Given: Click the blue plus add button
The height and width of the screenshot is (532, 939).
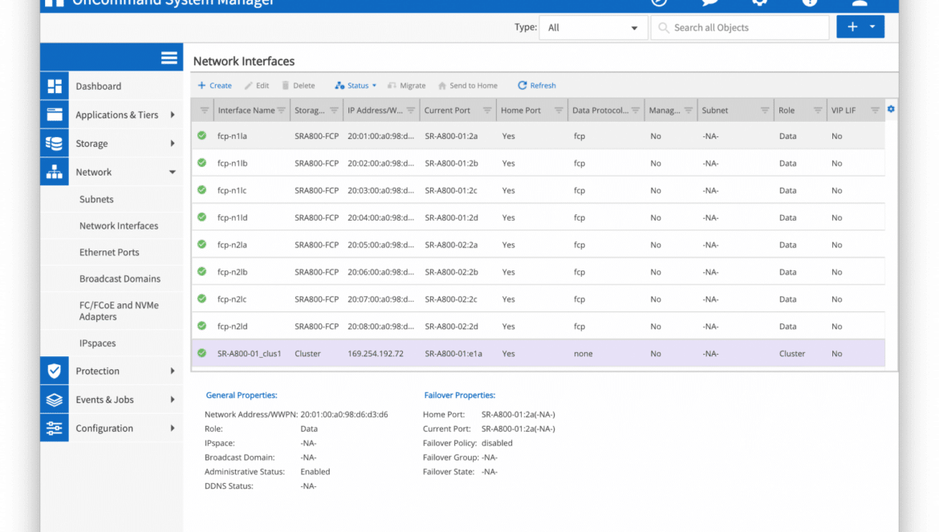Looking at the screenshot, I should tap(853, 26).
